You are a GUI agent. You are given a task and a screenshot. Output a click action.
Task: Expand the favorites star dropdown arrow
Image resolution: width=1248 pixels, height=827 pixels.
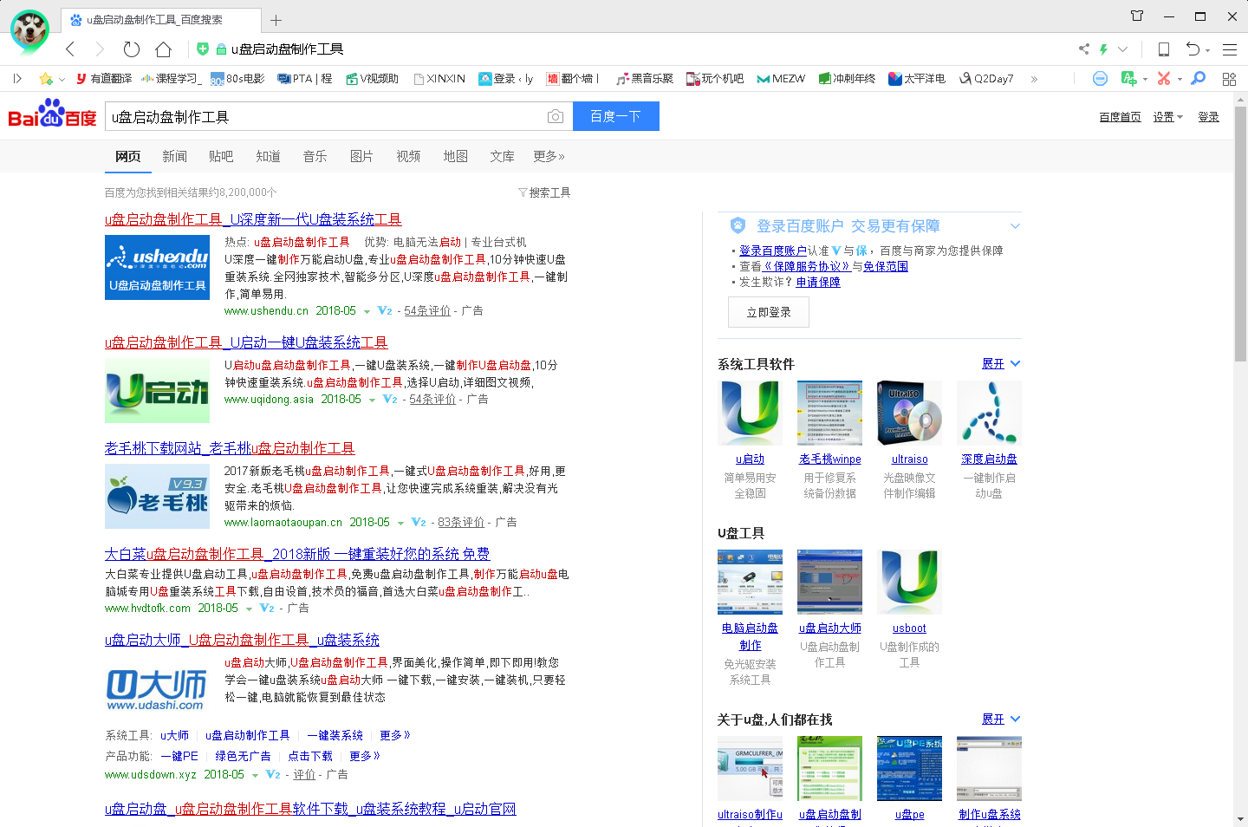click(x=62, y=80)
